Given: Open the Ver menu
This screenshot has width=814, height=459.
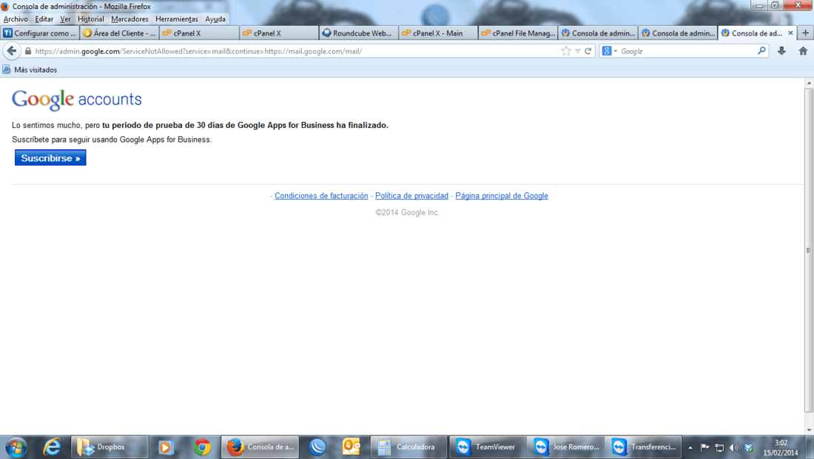Looking at the screenshot, I should click(65, 18).
